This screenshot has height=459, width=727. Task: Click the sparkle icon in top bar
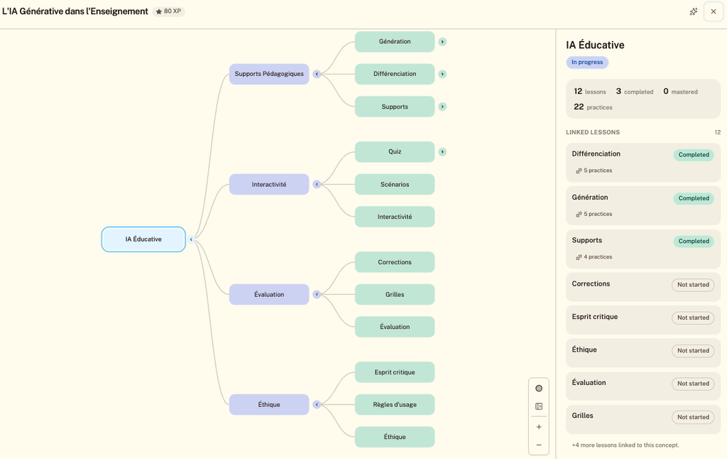pos(693,11)
